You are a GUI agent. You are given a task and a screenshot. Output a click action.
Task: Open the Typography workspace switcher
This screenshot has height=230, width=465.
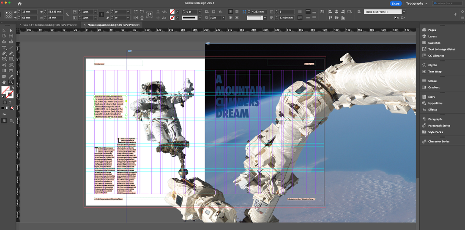[x=417, y=3]
